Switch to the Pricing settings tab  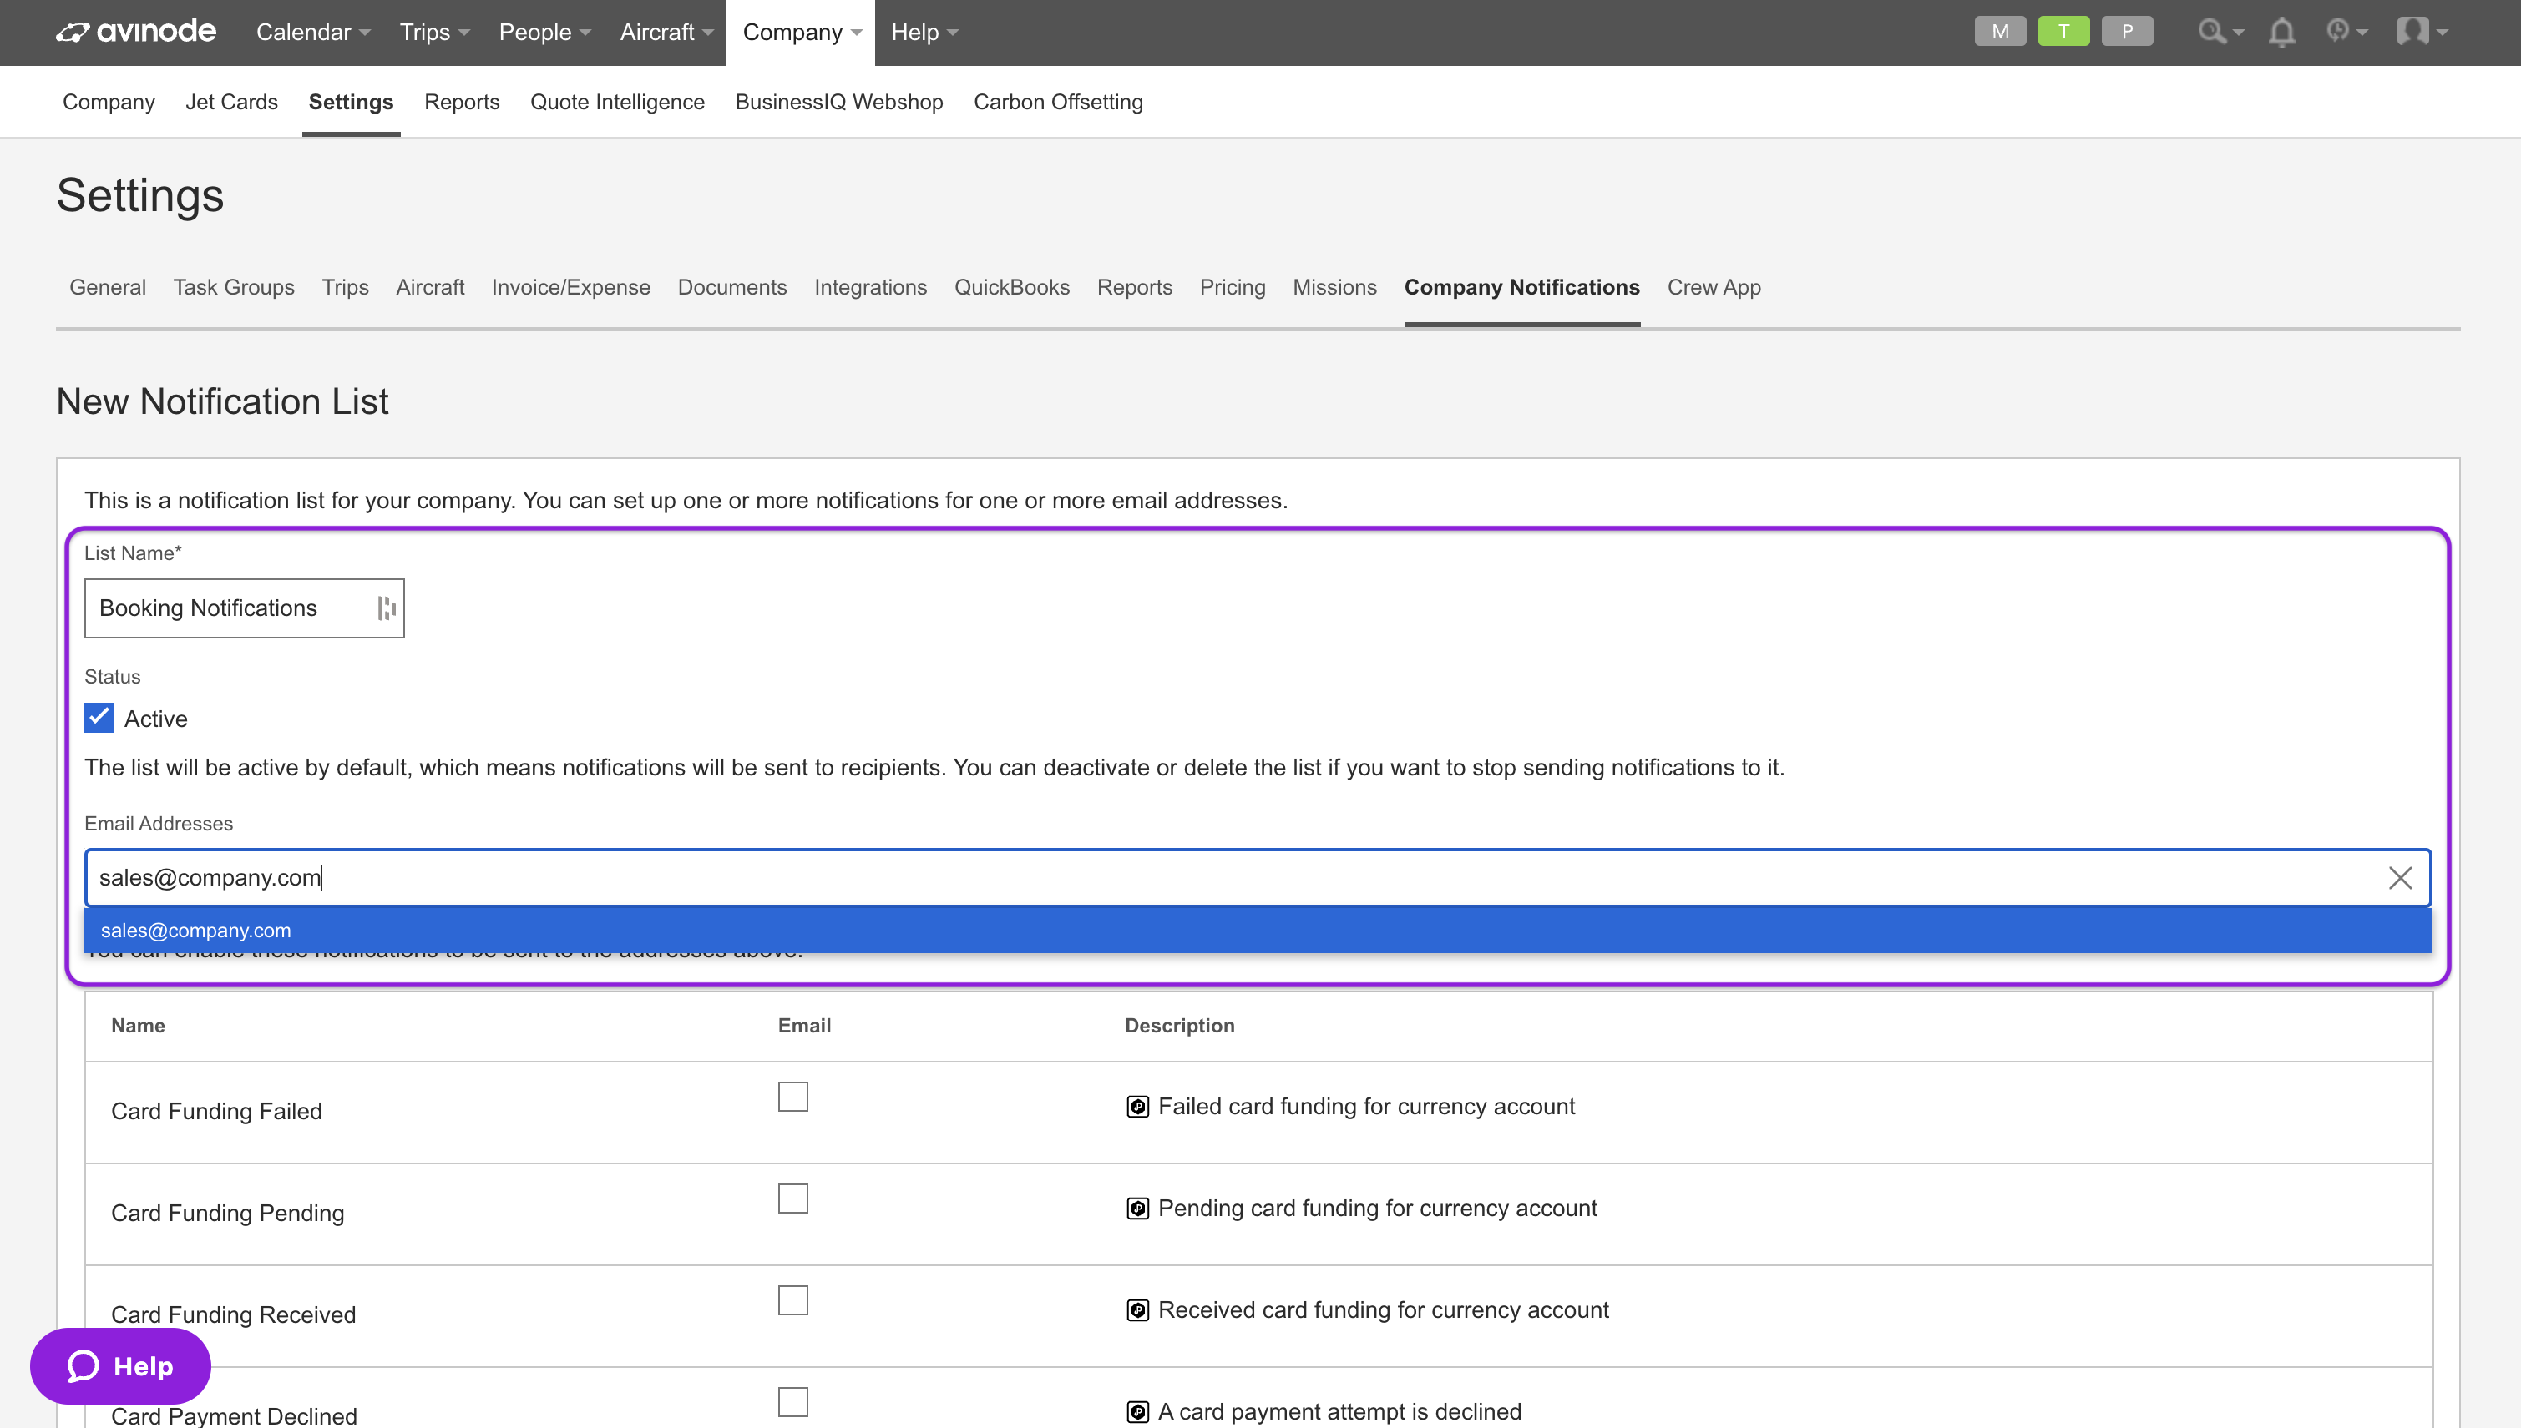(x=1233, y=287)
